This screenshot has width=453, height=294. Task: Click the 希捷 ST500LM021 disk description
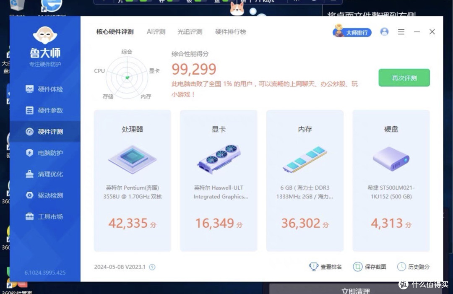(x=391, y=192)
